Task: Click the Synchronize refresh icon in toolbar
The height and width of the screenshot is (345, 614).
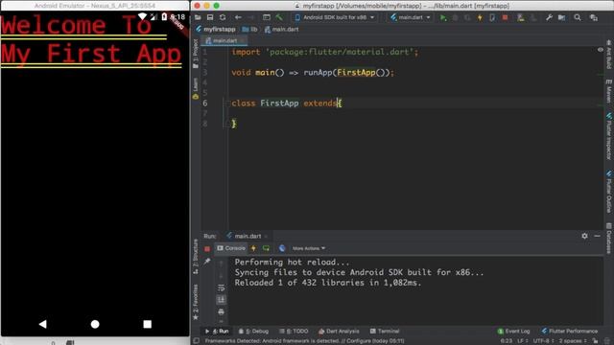Action: [223, 17]
